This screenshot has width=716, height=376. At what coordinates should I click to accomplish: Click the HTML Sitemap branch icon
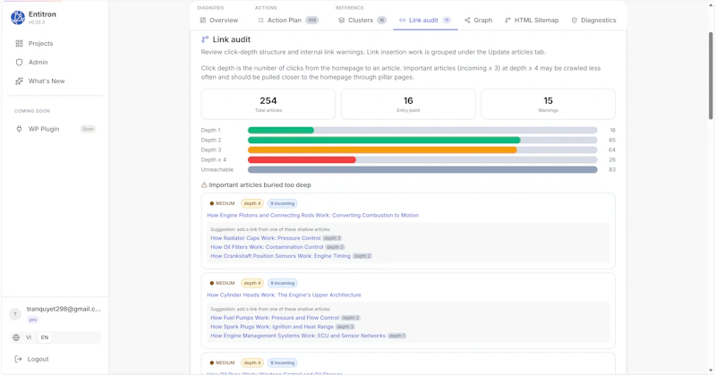tap(507, 20)
